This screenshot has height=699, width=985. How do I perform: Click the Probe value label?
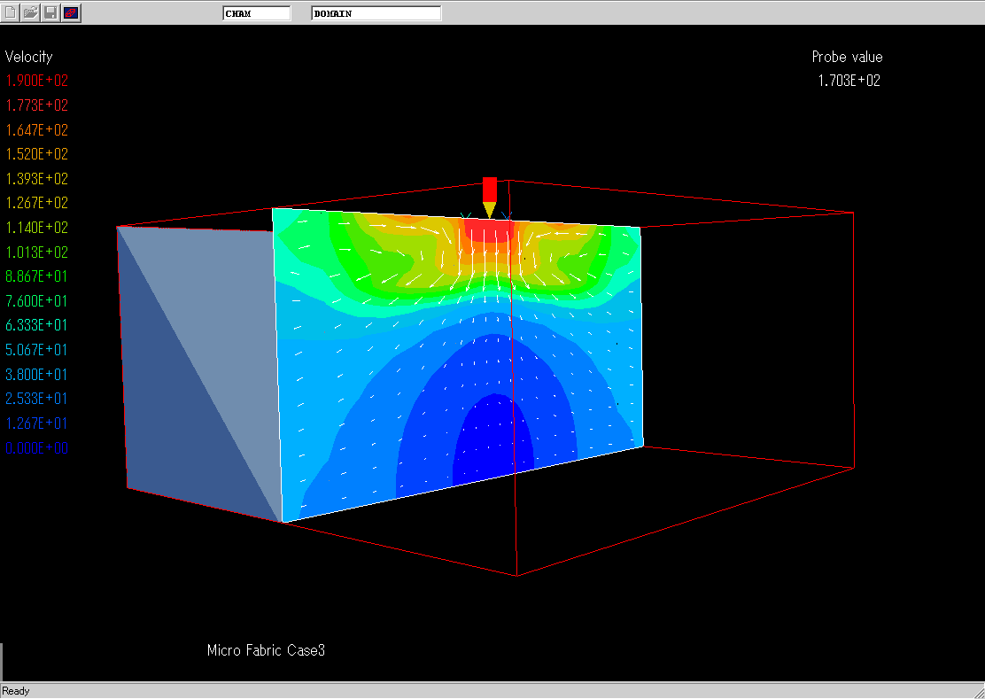coord(847,57)
